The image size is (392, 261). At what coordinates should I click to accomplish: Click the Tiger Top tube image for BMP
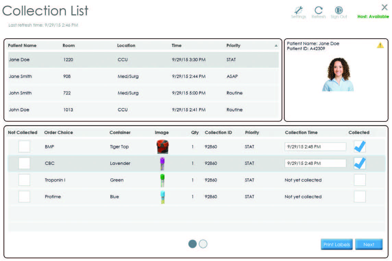pos(162,146)
